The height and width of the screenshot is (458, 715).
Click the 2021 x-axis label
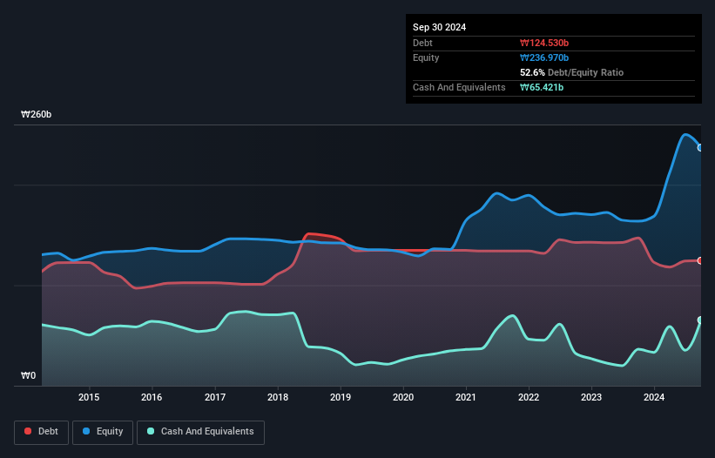click(466, 397)
